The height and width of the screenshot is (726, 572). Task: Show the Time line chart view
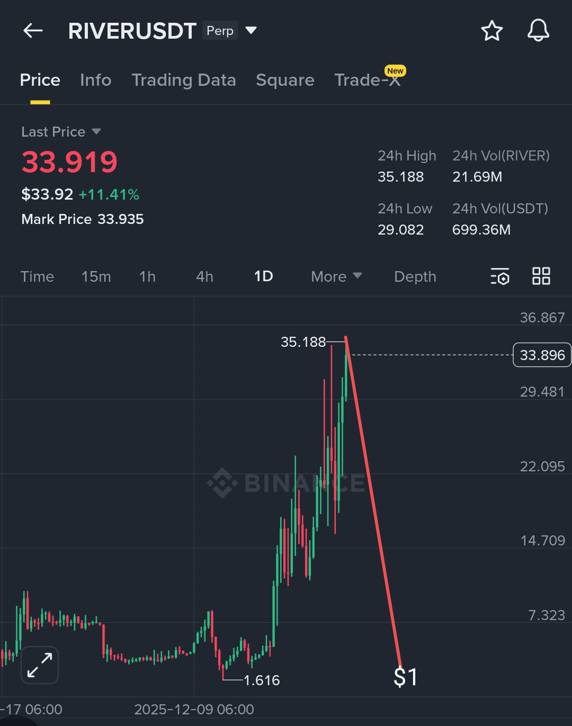37,276
